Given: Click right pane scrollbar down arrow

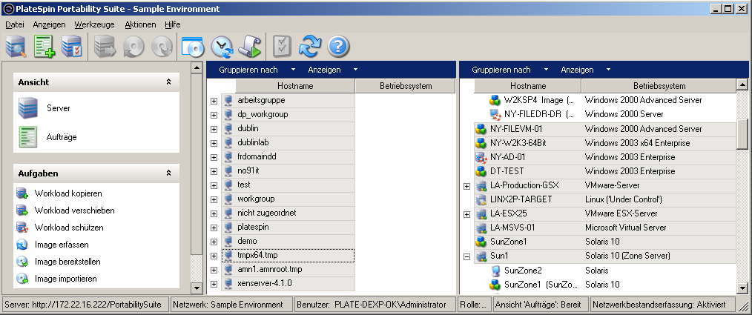Looking at the screenshot, I should (x=742, y=288).
